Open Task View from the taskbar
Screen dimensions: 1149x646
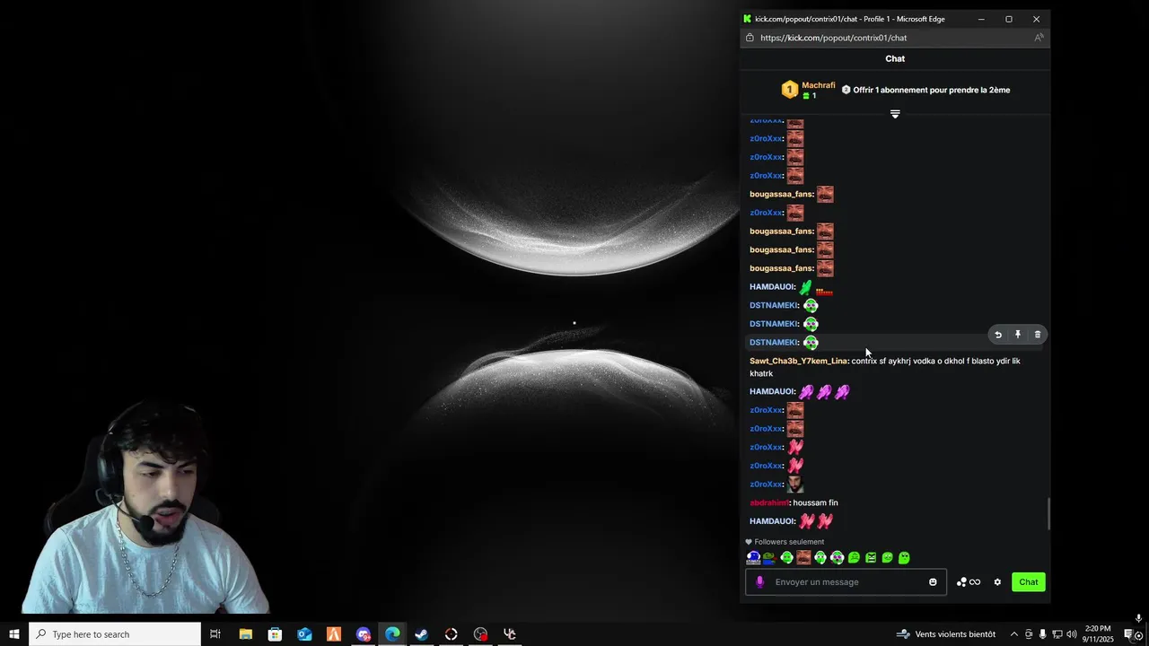(215, 634)
